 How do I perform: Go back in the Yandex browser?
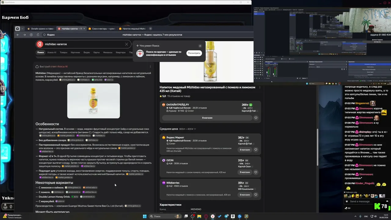click(18, 35)
